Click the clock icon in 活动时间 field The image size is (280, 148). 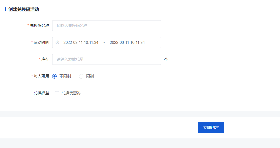click(57, 43)
